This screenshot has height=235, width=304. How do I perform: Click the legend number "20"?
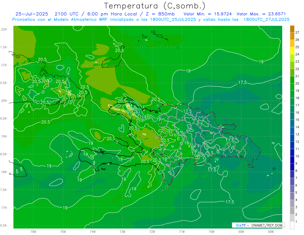298,83
